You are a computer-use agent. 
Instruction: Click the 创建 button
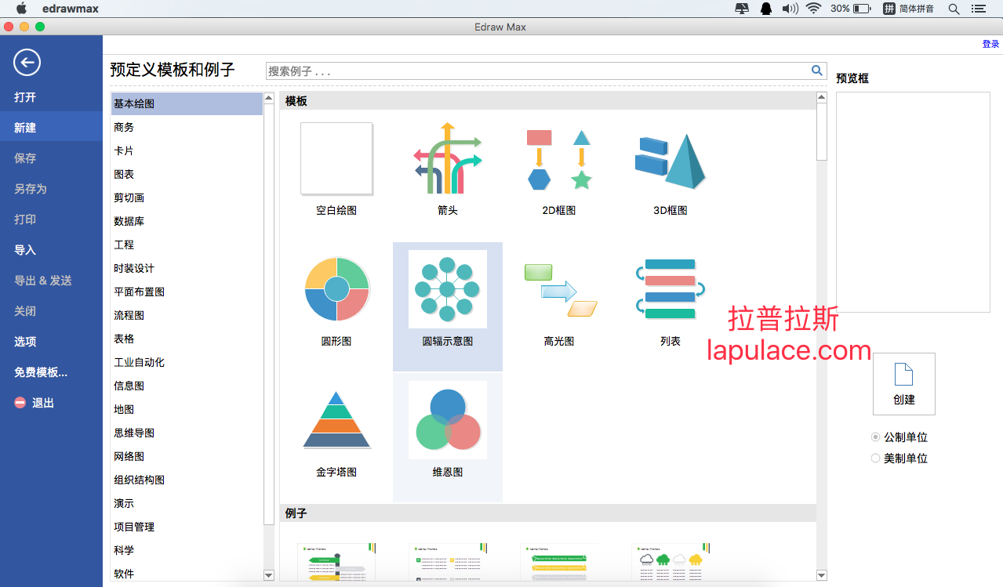pyautogui.click(x=904, y=384)
